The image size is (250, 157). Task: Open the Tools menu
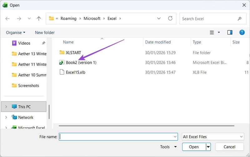[x=168, y=147]
